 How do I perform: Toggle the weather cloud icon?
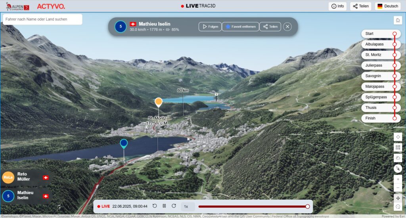click(x=398, y=158)
